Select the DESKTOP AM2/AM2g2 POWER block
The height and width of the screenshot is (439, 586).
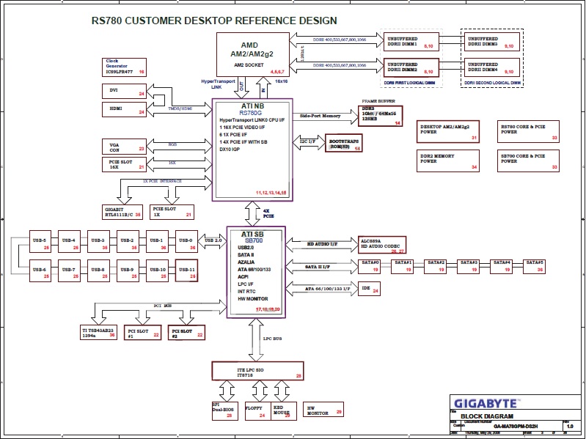(448, 131)
